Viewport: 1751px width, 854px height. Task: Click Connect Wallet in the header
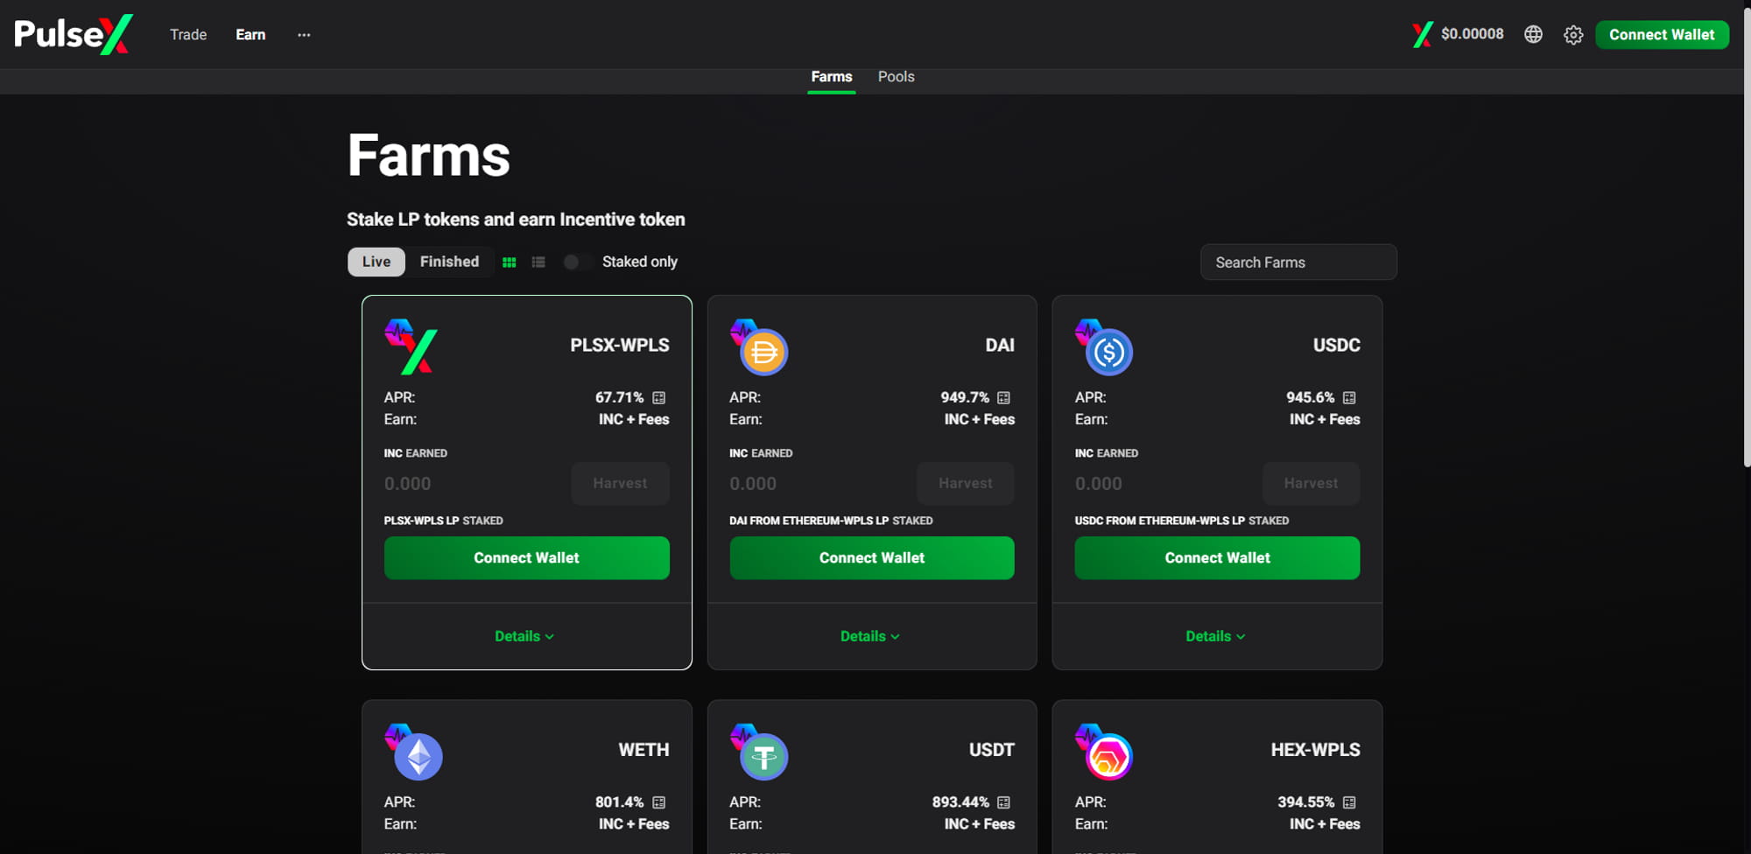(1662, 34)
